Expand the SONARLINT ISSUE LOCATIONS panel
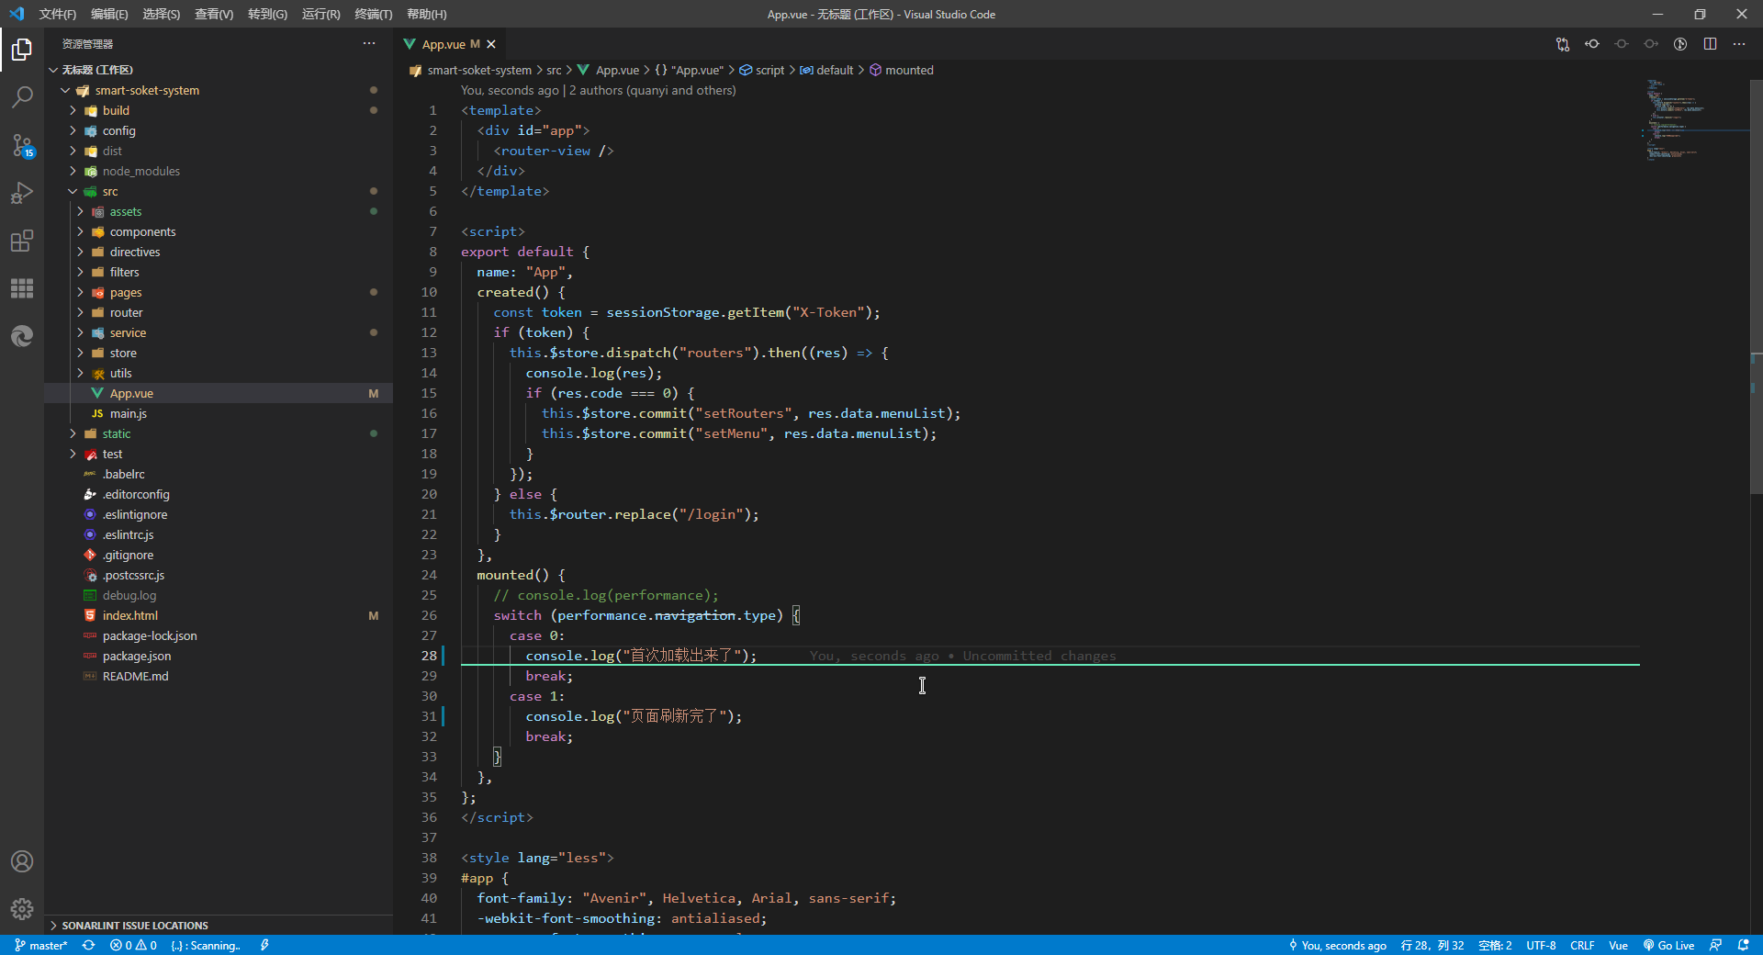Image resolution: width=1763 pixels, height=955 pixels. tap(219, 925)
